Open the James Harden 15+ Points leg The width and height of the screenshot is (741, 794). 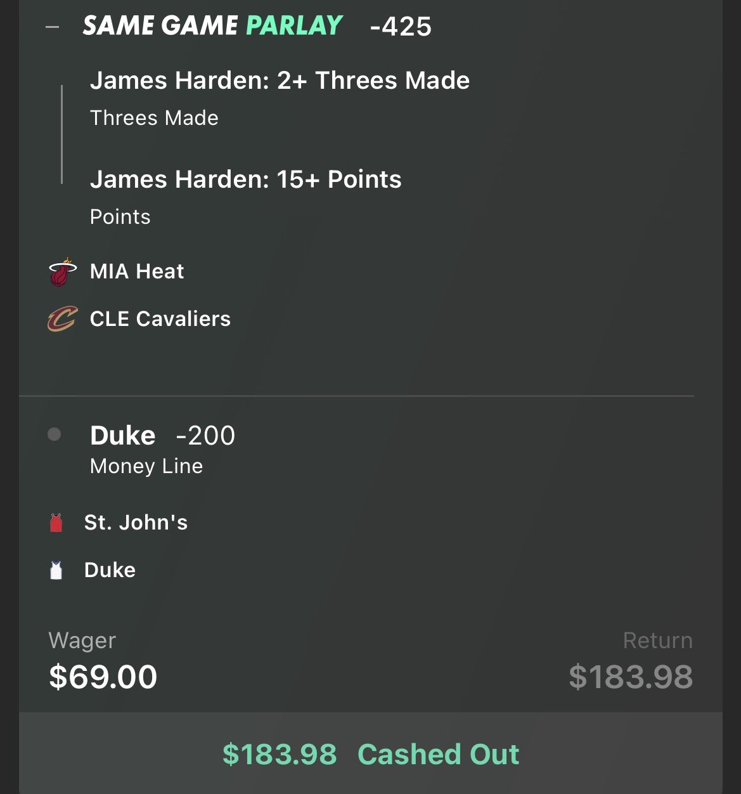point(245,179)
